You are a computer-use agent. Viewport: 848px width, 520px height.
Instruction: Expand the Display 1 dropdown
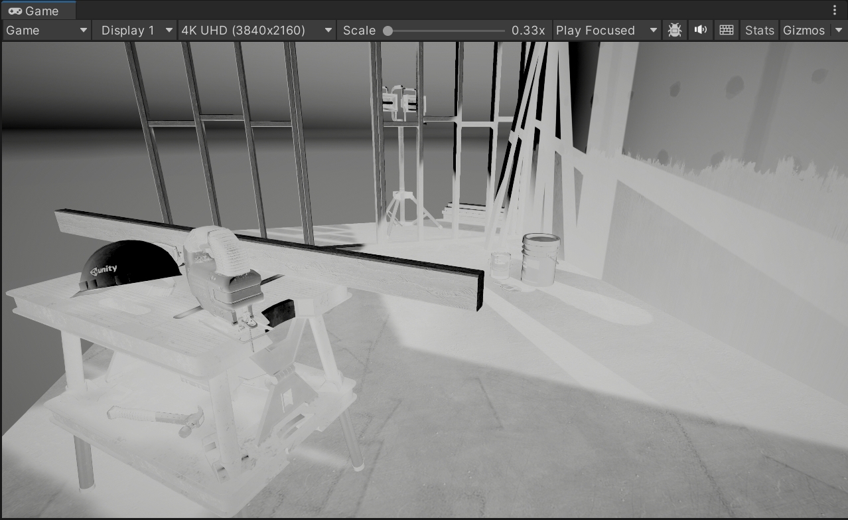point(137,31)
